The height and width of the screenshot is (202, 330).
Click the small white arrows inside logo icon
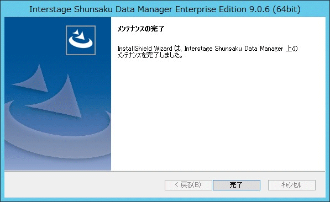pyautogui.click(x=80, y=34)
